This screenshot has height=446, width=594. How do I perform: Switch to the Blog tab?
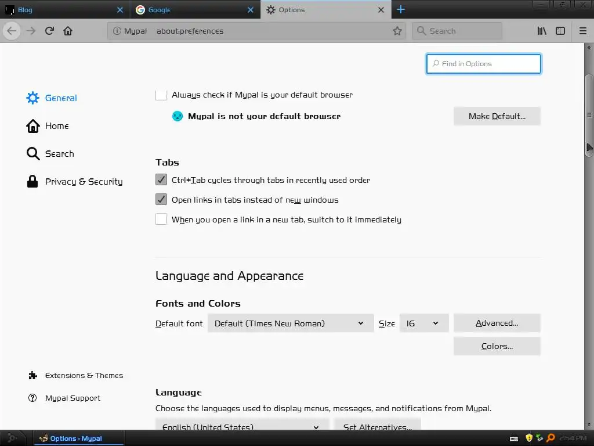click(x=64, y=10)
